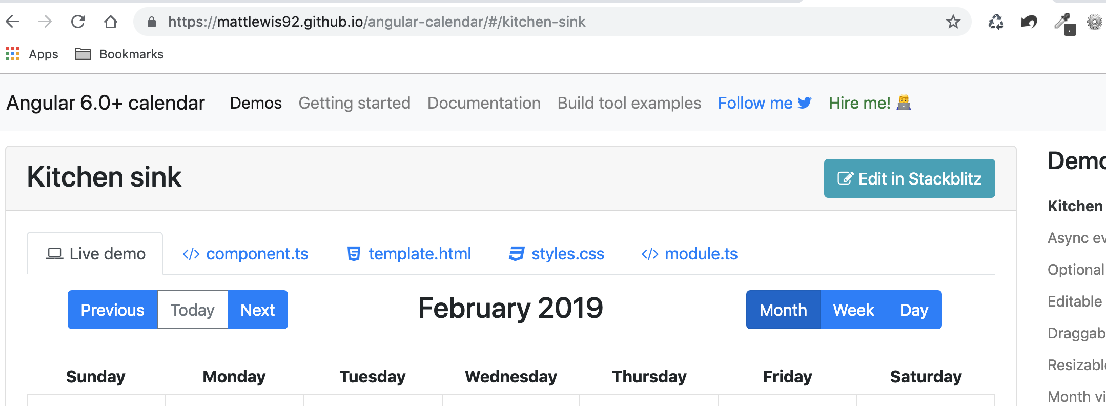Screen dimensions: 1106x406
Task: Switch to the component.ts tab
Action: tap(245, 254)
